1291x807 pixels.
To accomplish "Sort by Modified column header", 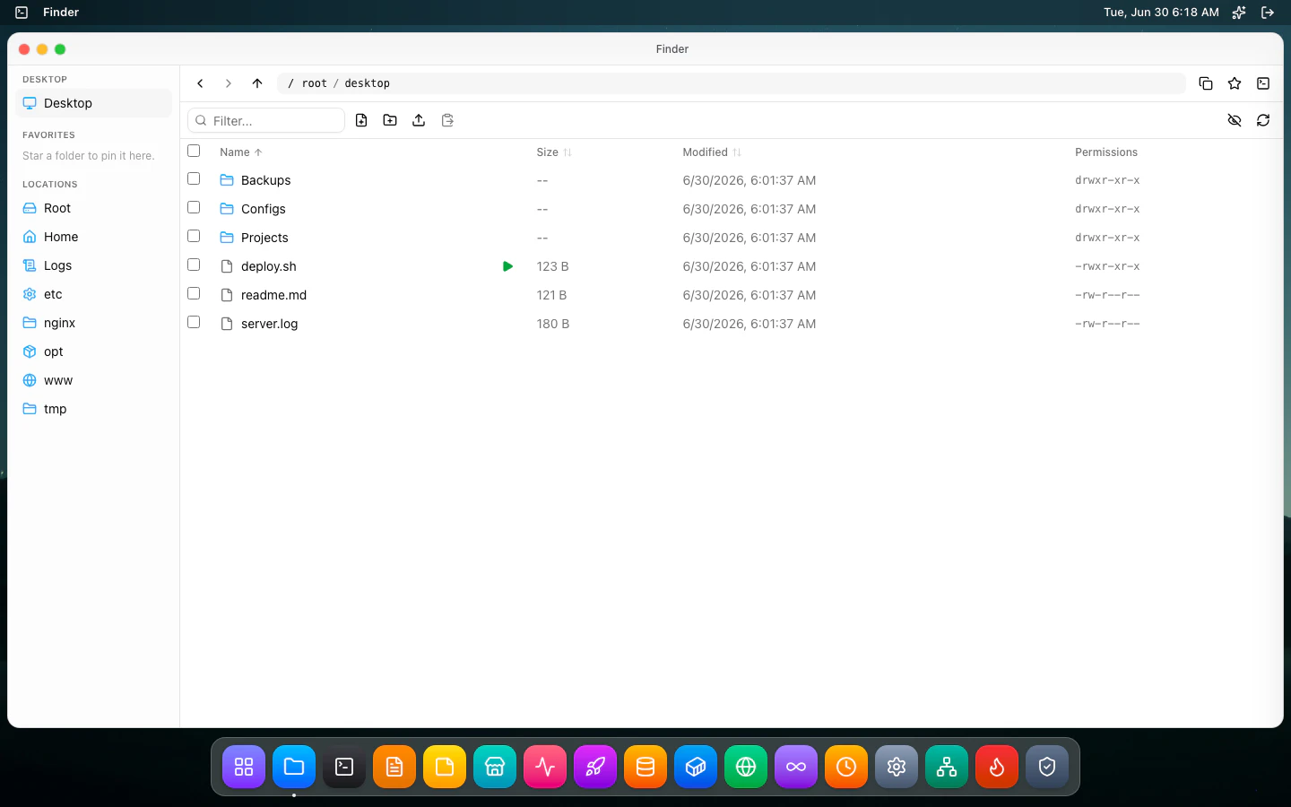I will (712, 152).
